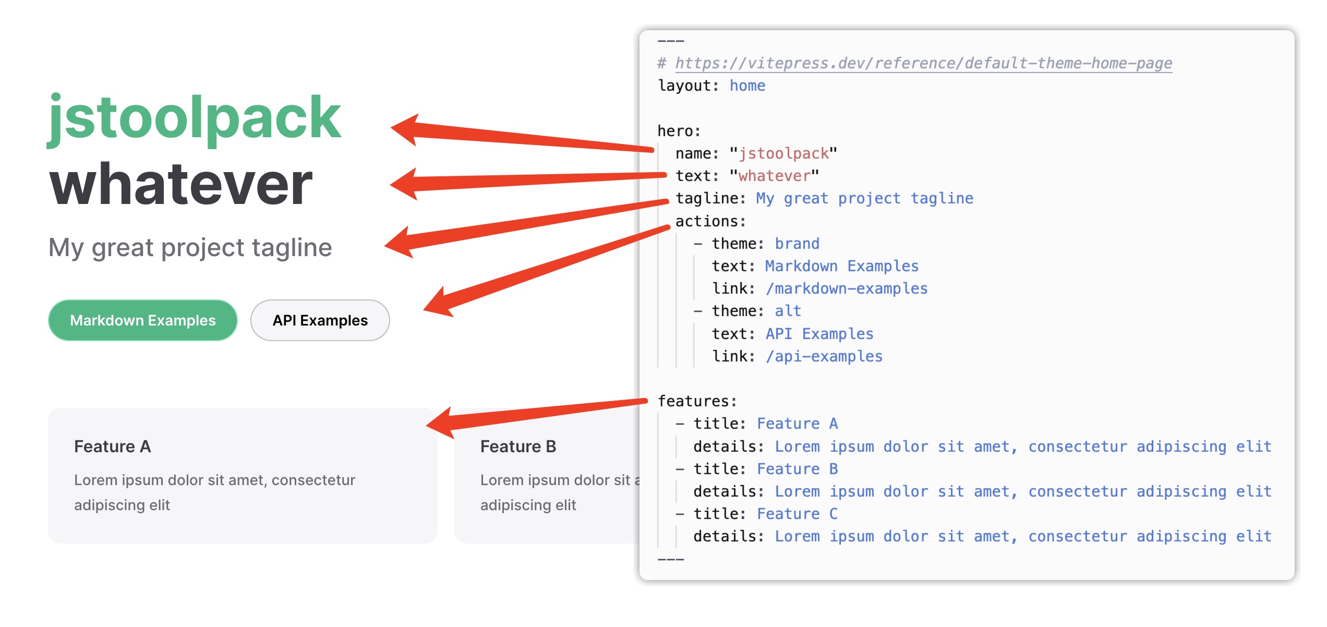1327x627 pixels.
Task: Click the Markdown Examples green button
Action: click(x=142, y=320)
